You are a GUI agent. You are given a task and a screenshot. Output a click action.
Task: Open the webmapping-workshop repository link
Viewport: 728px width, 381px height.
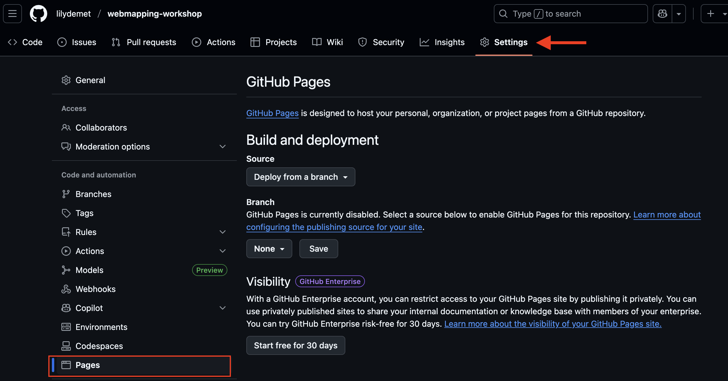coord(155,14)
